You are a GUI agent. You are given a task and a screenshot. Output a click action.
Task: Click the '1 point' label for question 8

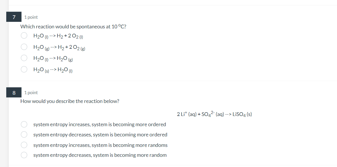31,92
